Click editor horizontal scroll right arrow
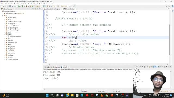This screenshot has width=174, height=98. [x=168, y=64]
